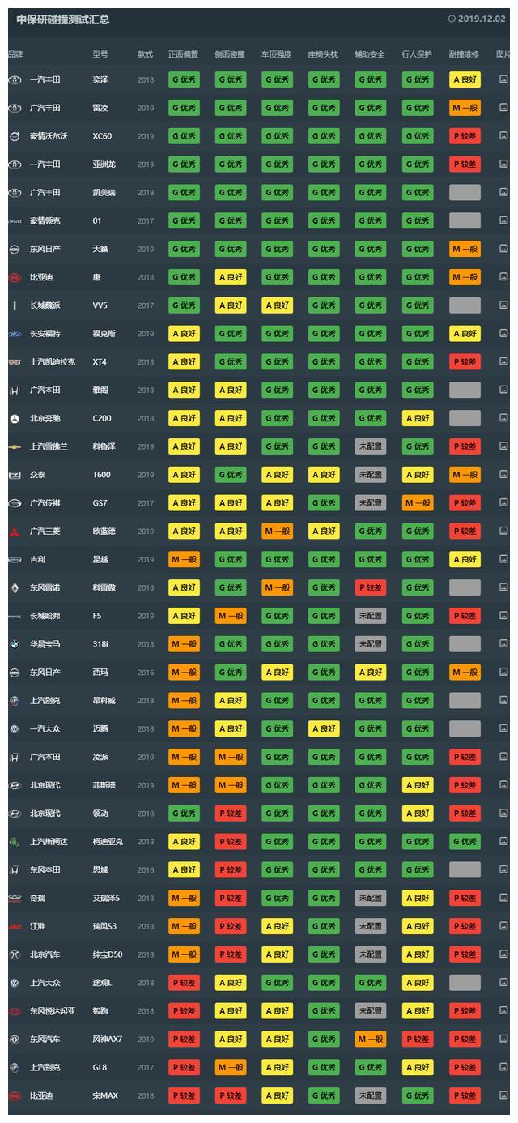This screenshot has width=518, height=1123.
Task: Click the Cadillac logo in the XT4 row
Action: (x=15, y=362)
